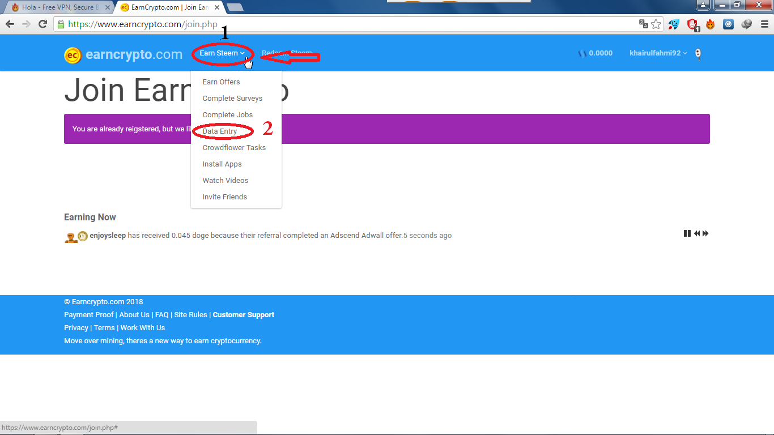
Task: Click the © Earncrypto.com 2018 footer text
Action: (x=104, y=302)
